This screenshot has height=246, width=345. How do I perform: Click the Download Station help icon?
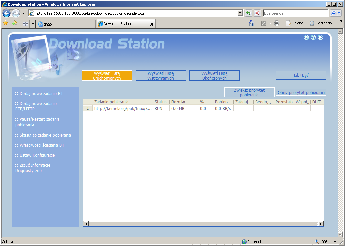[x=313, y=37]
